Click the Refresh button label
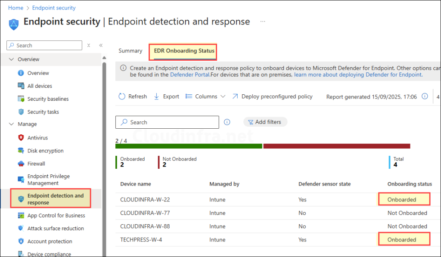This screenshot has height=257, width=441. tap(137, 96)
